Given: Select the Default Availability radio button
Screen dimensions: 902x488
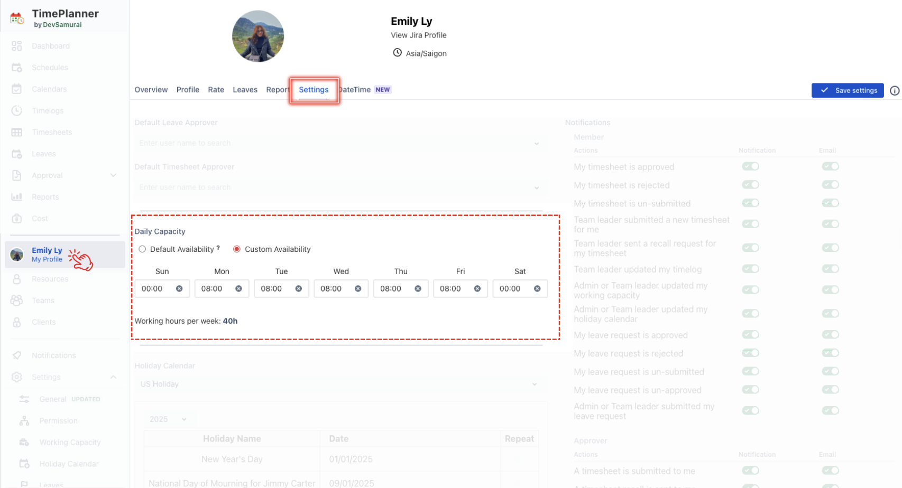Looking at the screenshot, I should coord(142,249).
